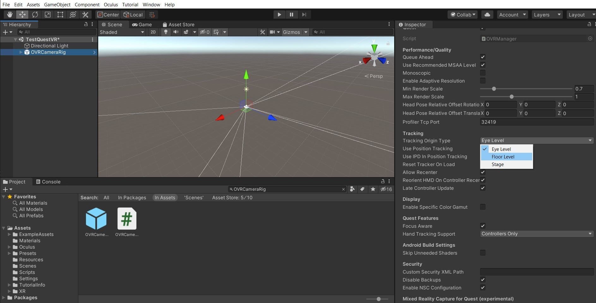Screen dimensions: 596x303
Task: Enable Adaptive Resolution checkbox
Action: pos(483,81)
